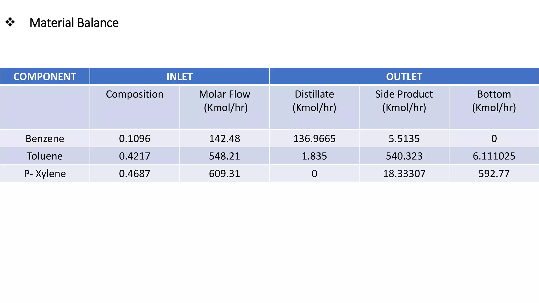Click Benzene's distillate value 136.9665
This screenshot has width=539, height=303.
click(x=314, y=139)
